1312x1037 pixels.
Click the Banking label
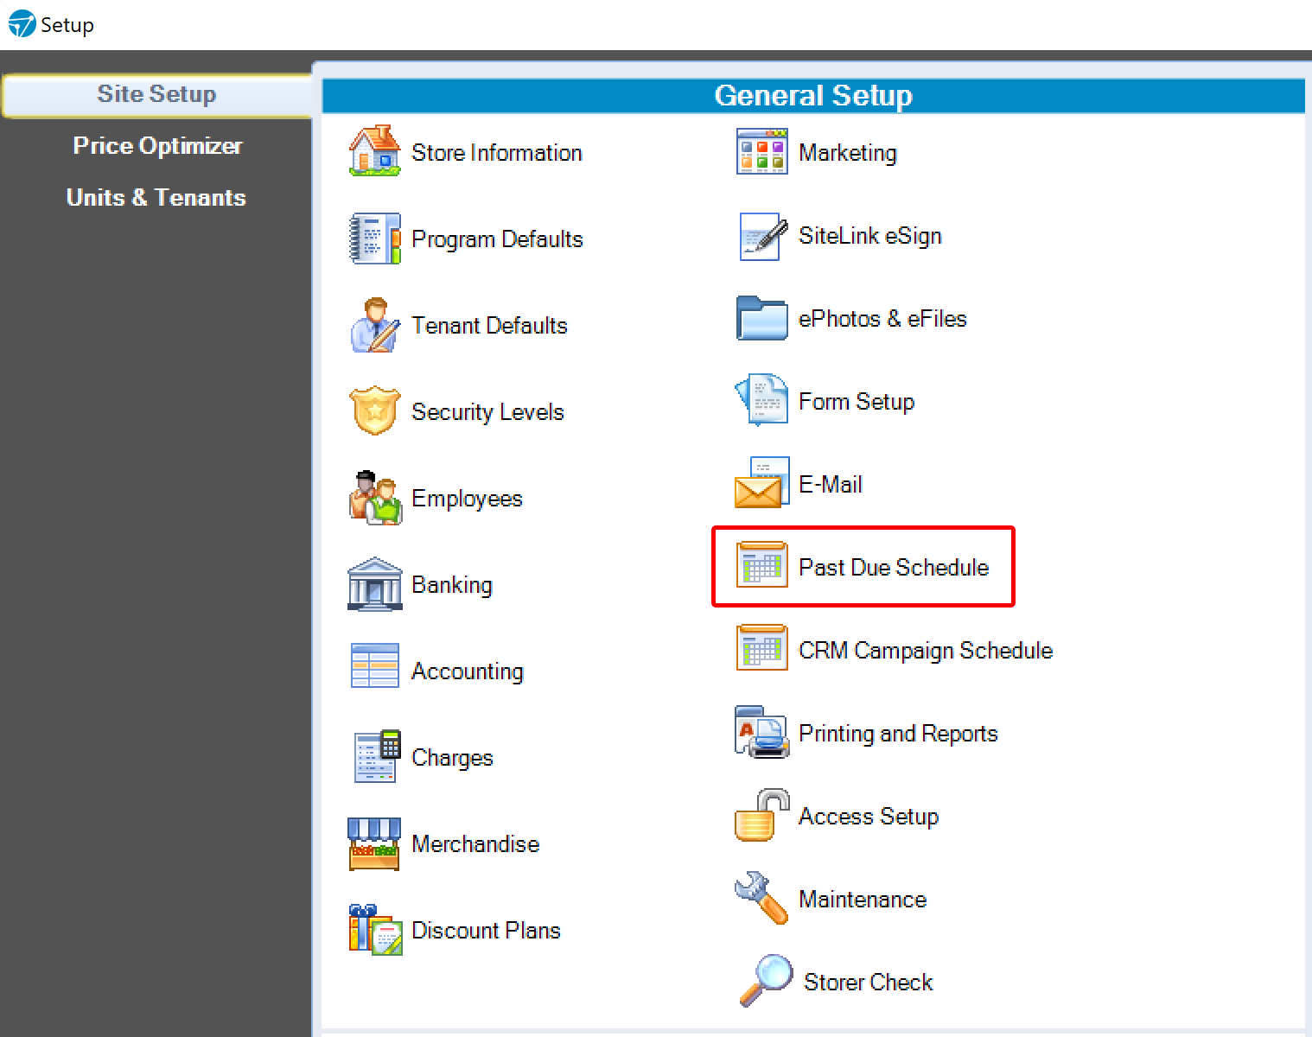[x=452, y=585]
